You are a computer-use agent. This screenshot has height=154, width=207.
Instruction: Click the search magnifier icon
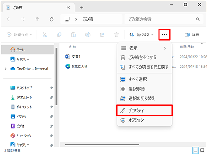[x=197, y=19]
